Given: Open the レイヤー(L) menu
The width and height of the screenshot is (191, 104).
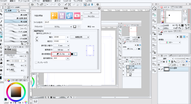Looking at the screenshot, I should click(x=36, y=1).
